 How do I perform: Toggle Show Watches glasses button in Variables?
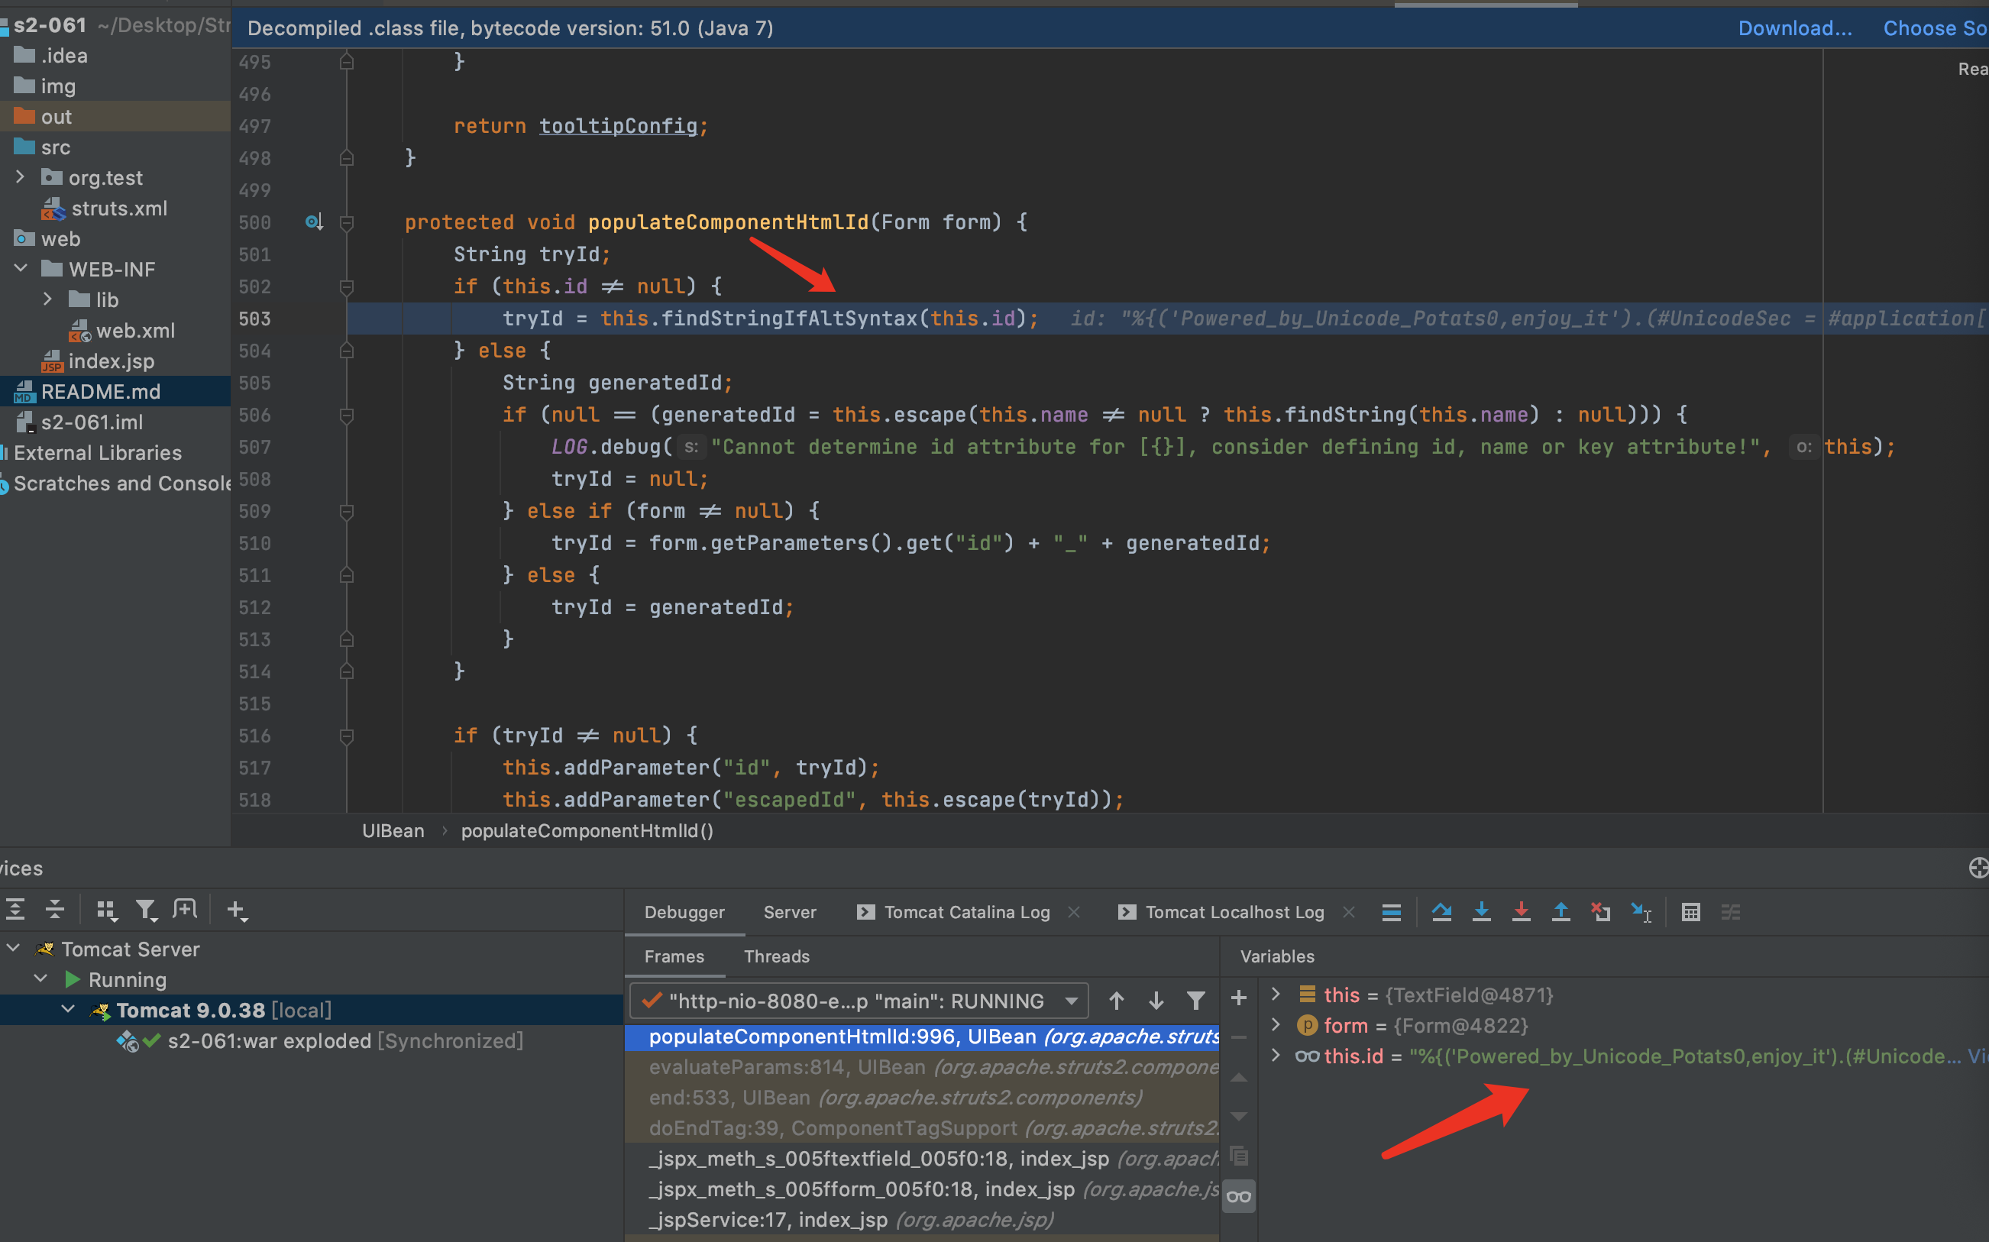pyautogui.click(x=1239, y=1197)
